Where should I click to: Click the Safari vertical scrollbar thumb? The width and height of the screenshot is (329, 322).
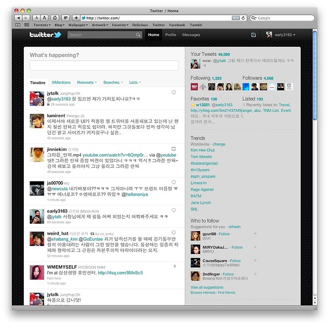tap(315, 75)
